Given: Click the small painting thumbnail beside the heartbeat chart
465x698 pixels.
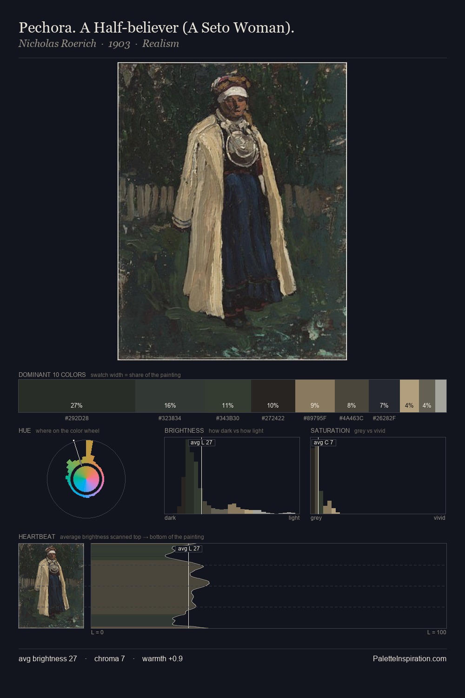Looking at the screenshot, I should point(51,586).
